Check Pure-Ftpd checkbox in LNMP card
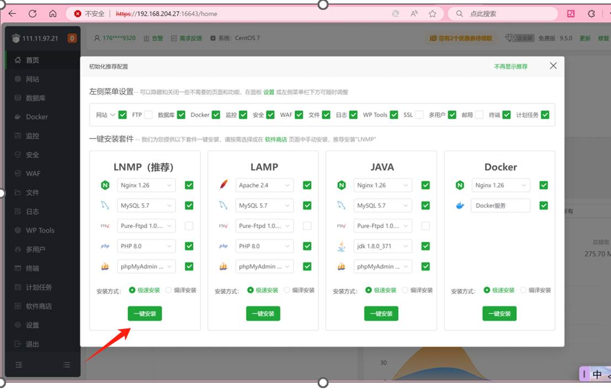This screenshot has width=611, height=392. [x=189, y=226]
